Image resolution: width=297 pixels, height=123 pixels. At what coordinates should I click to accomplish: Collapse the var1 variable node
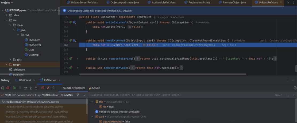[x=92, y=117]
